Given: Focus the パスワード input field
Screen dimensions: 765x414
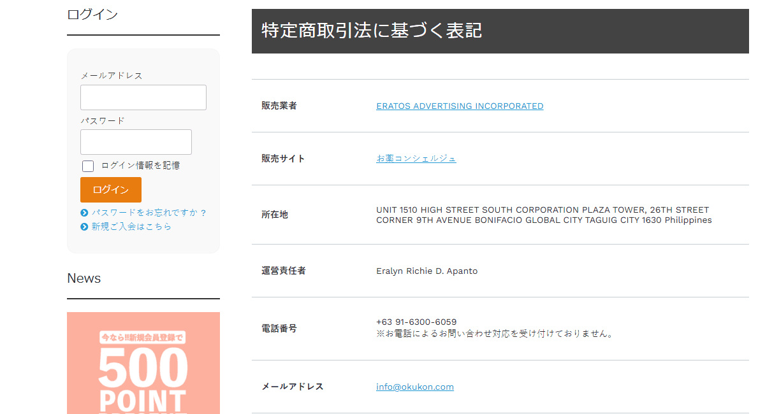Looking at the screenshot, I should [136, 142].
